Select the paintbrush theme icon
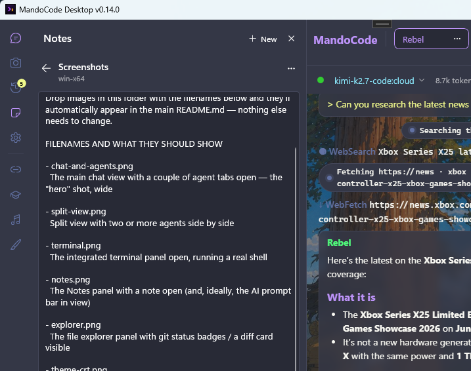The height and width of the screenshot is (371, 471). point(16,244)
